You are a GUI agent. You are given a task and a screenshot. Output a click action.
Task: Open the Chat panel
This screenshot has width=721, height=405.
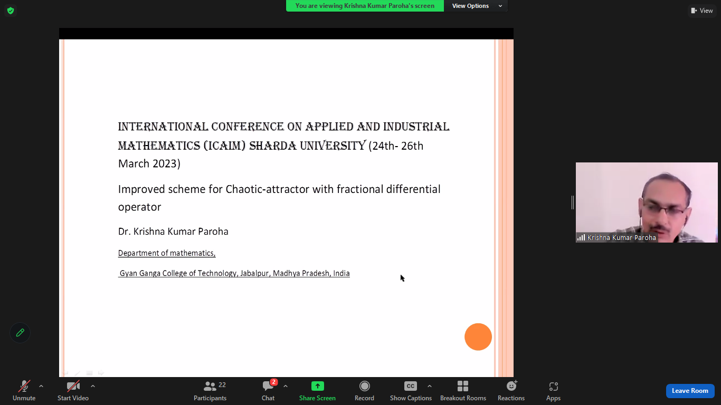point(268,391)
